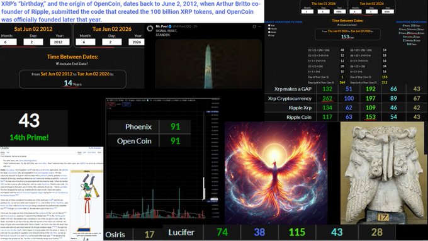This screenshot has width=428, height=241.
Task: Switch to the Article tab on Wikipedia
Action: click(3, 152)
